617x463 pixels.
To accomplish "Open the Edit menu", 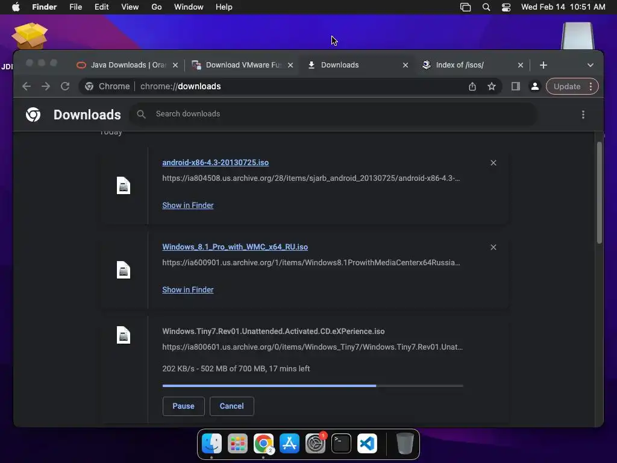I will pyautogui.click(x=101, y=7).
